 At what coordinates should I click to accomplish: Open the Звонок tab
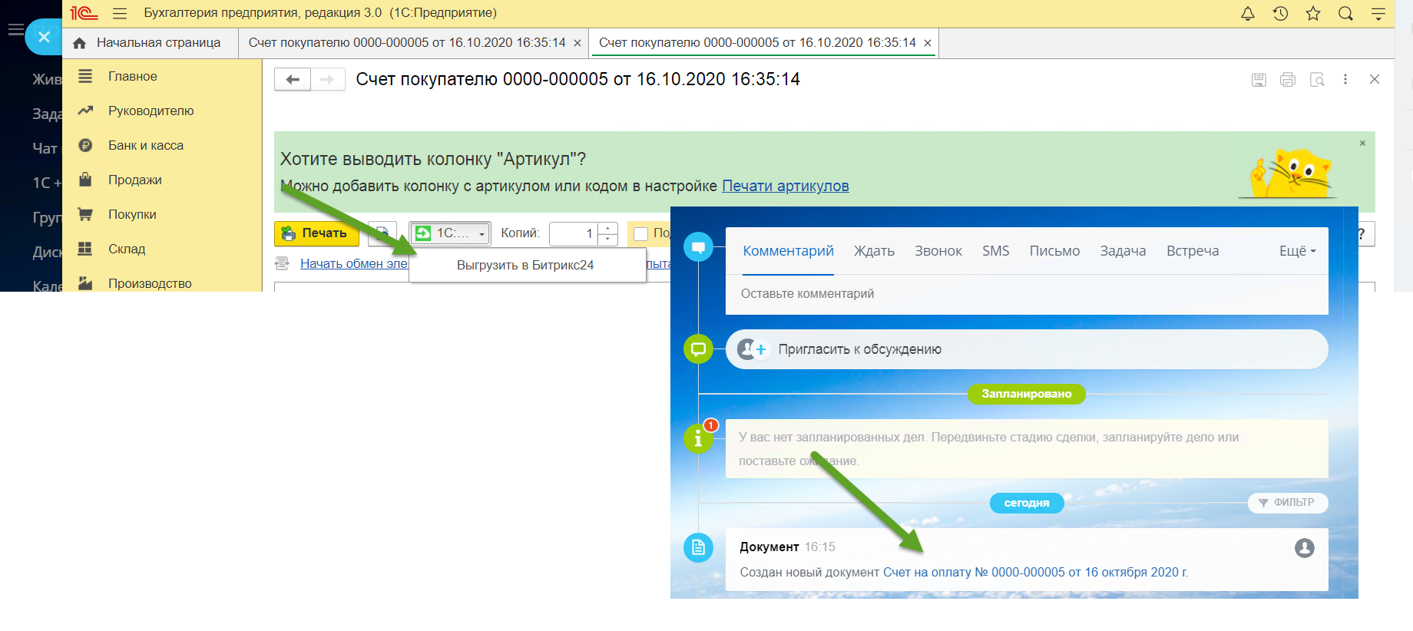pos(938,251)
